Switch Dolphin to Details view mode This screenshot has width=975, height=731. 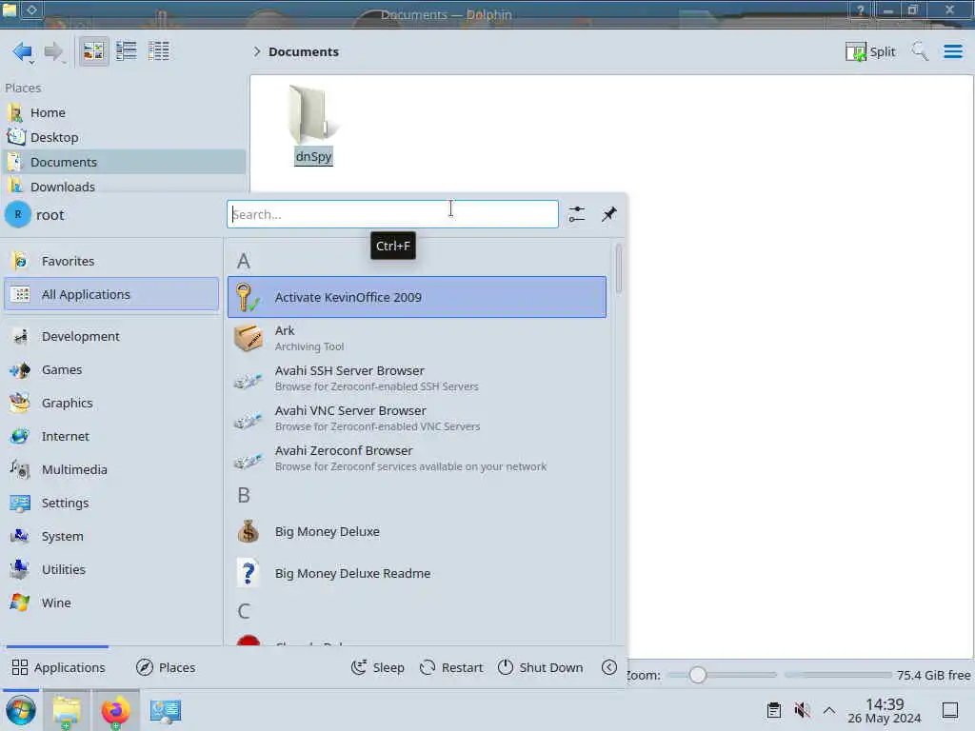pos(159,51)
